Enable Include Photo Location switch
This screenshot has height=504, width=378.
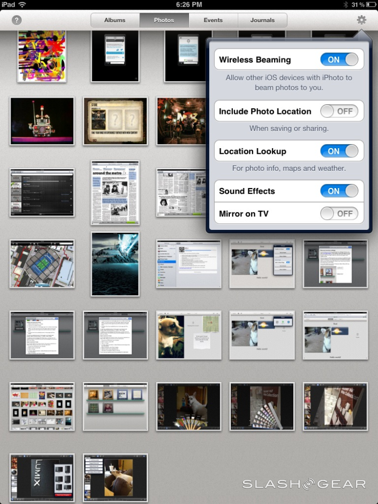pyautogui.click(x=339, y=111)
